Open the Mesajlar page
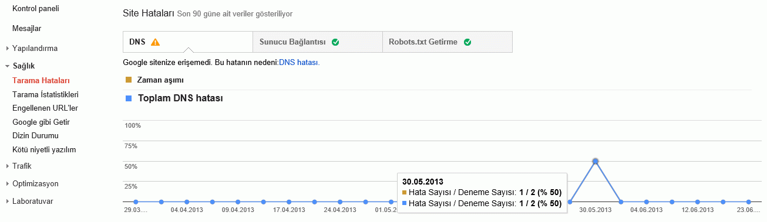 point(26,28)
